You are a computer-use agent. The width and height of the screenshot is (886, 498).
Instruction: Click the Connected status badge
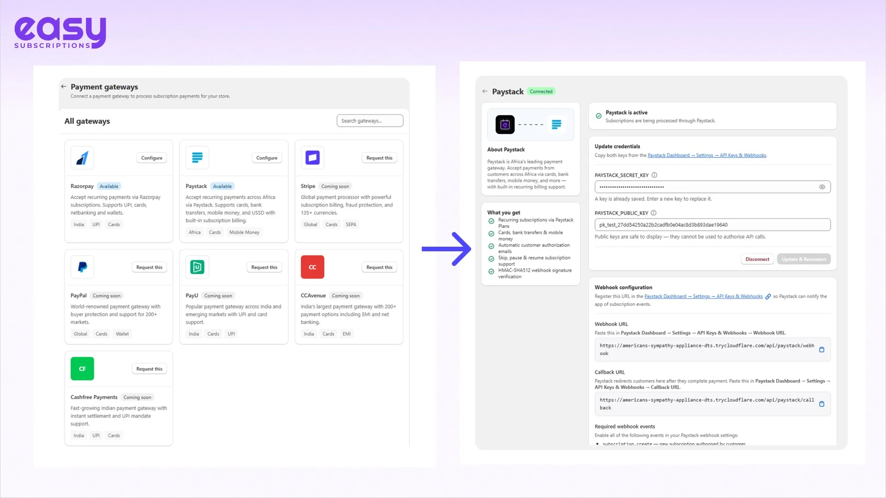[x=541, y=91]
